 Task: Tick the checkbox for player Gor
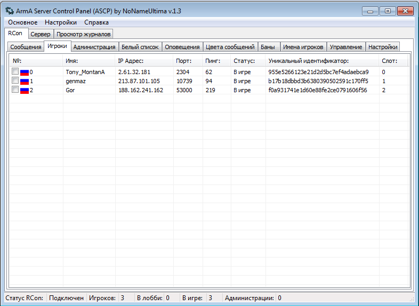15,90
